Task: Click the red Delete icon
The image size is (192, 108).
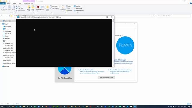Action: coord(38,7)
